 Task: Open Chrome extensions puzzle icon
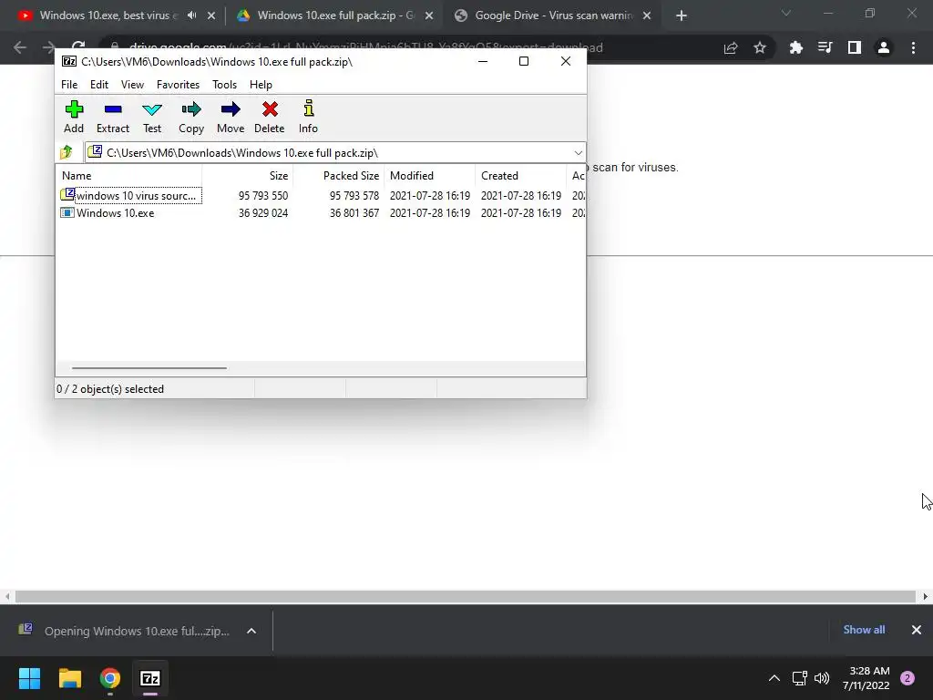pos(795,47)
